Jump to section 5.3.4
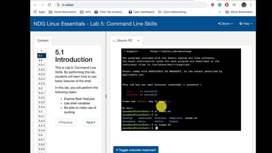The height and width of the screenshot is (153, 272). click(42, 107)
